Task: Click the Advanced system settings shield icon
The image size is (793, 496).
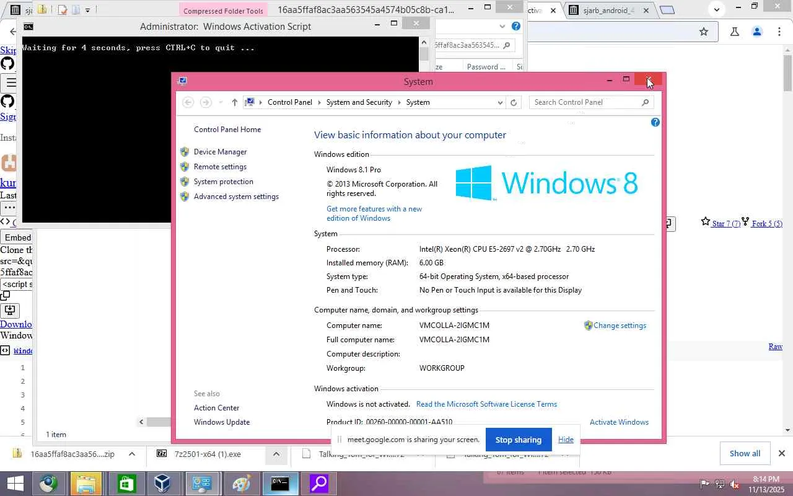Action: click(185, 197)
